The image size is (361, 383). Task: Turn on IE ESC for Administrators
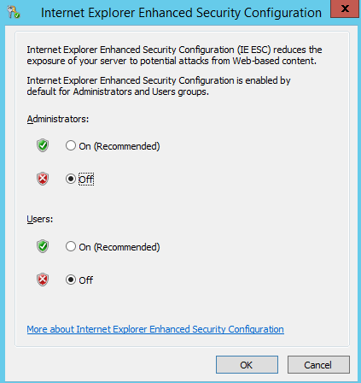[x=71, y=145]
